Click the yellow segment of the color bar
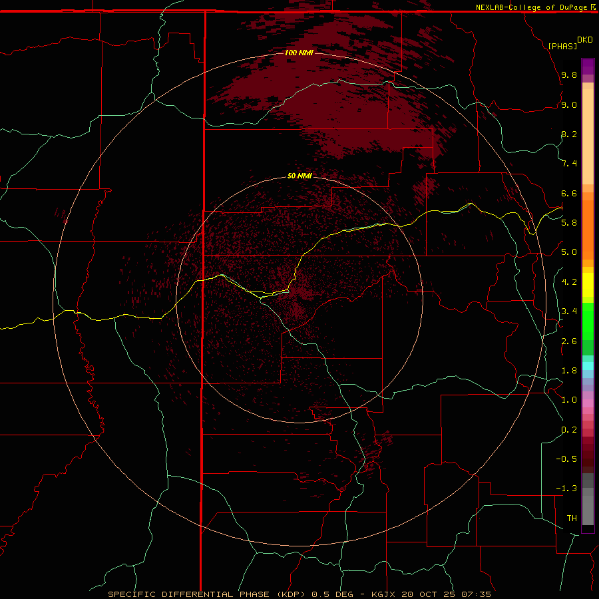This screenshot has height=599, width=599. pyautogui.click(x=588, y=285)
